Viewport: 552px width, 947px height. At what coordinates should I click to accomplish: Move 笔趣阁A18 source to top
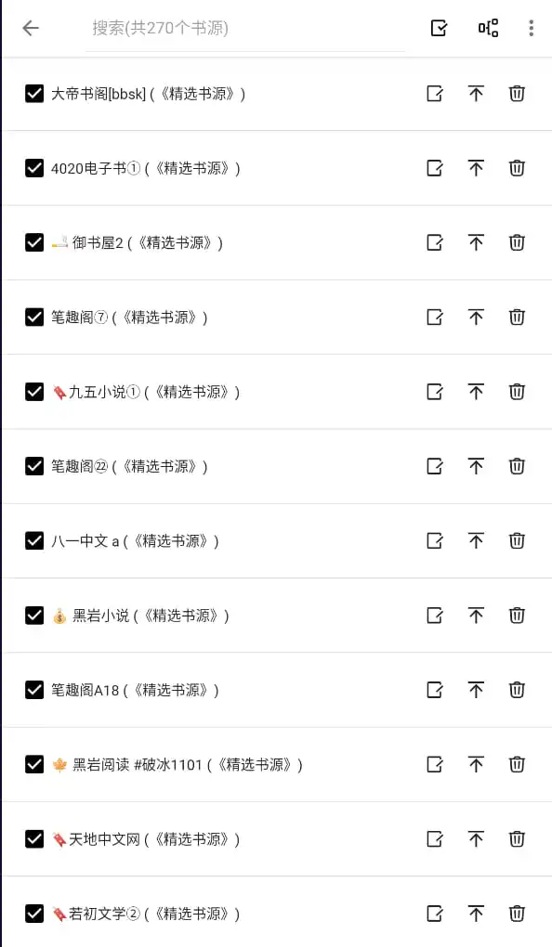pos(476,690)
